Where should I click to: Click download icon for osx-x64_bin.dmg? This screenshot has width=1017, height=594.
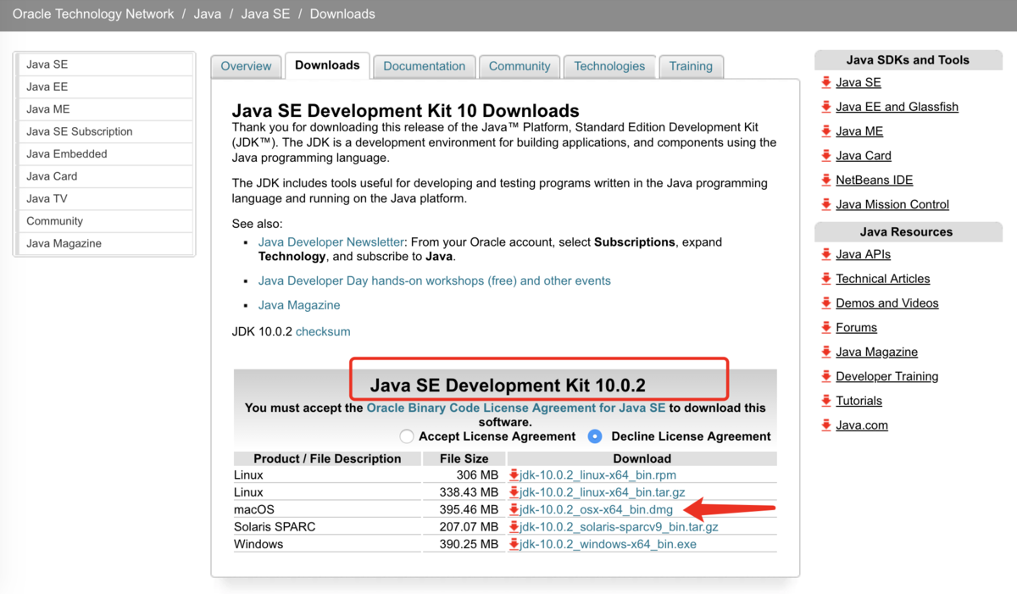514,509
